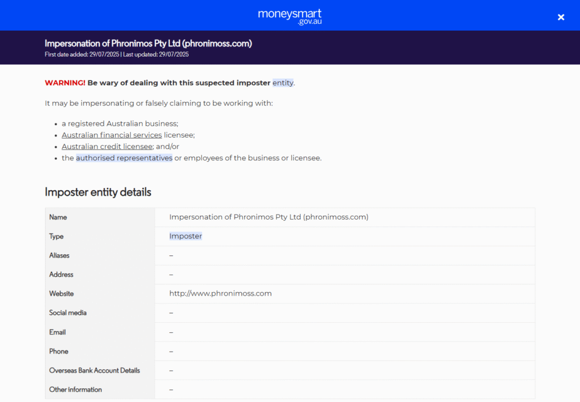580x402 pixels.
Task: Click the highlighted 'authorised representatives' term
Action: coord(124,158)
